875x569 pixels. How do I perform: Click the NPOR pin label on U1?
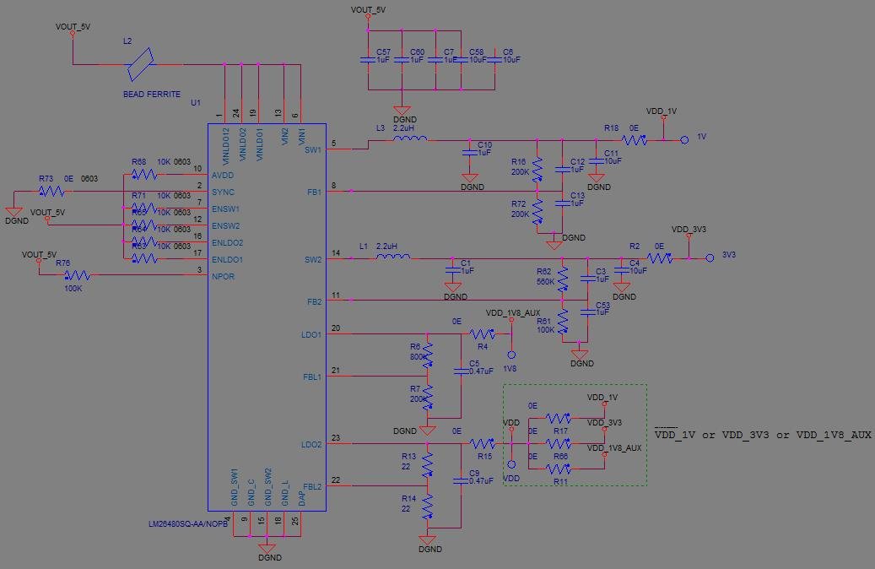click(224, 276)
